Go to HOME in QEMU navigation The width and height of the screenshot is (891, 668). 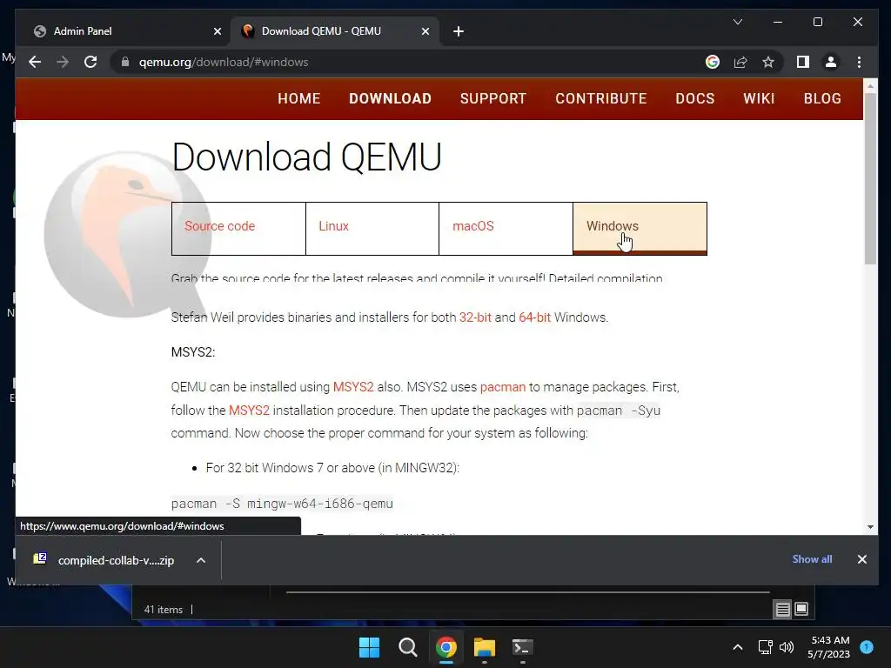click(x=299, y=98)
